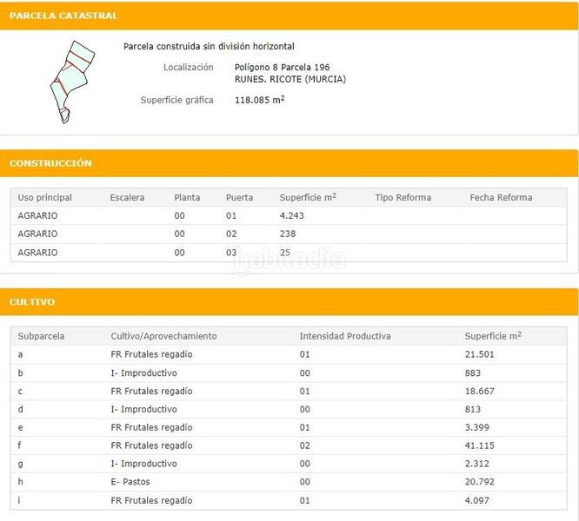Viewport: 579px width, 521px height.
Task: Click the 118.085 m² superficie gráfica value
Action: click(259, 100)
